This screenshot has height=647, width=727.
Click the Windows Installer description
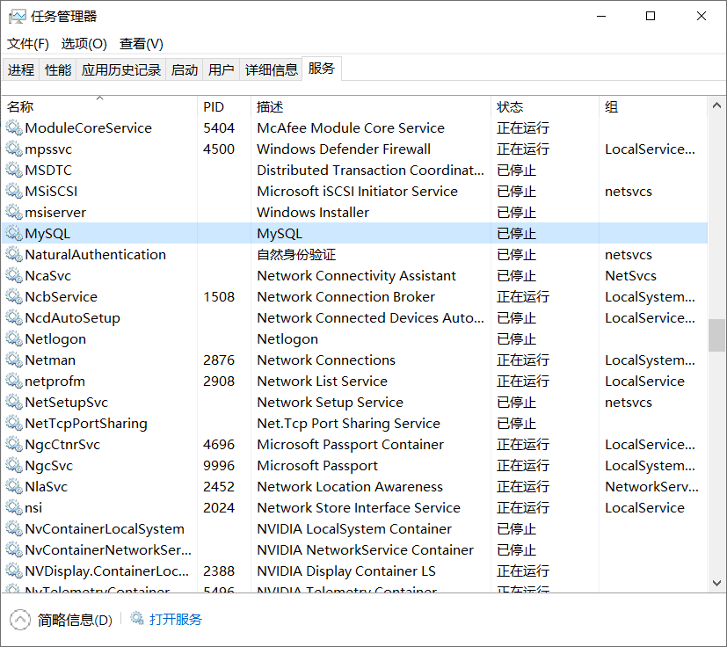click(x=313, y=212)
